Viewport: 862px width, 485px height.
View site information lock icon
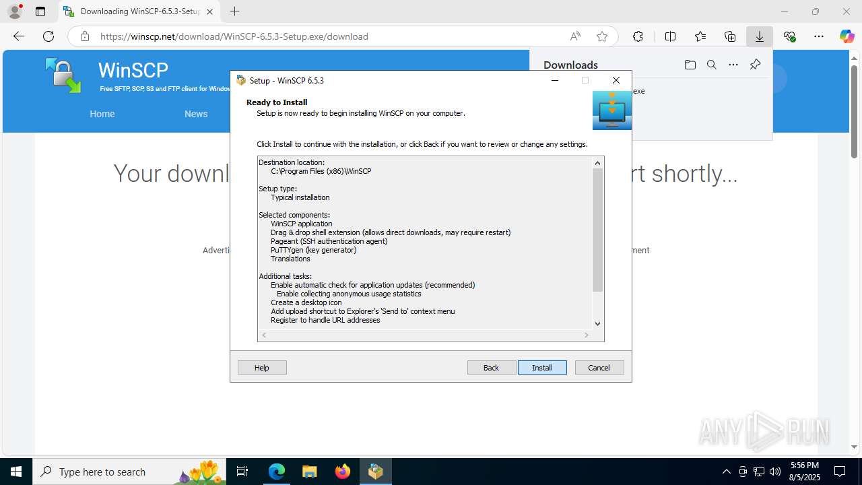pos(85,36)
